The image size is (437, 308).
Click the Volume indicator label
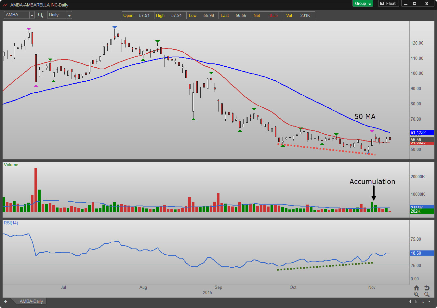click(x=11, y=165)
